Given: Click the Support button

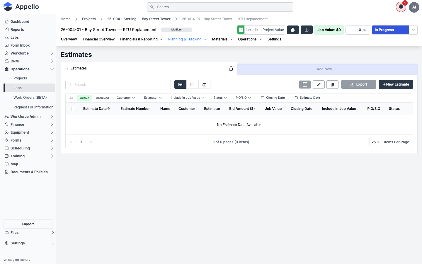Looking at the screenshot, I should click(28, 224).
